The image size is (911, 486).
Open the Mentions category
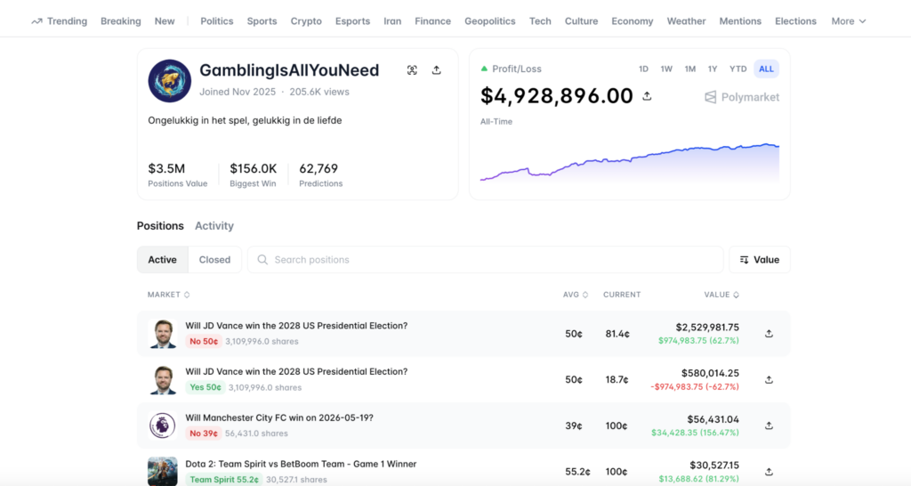click(x=740, y=21)
